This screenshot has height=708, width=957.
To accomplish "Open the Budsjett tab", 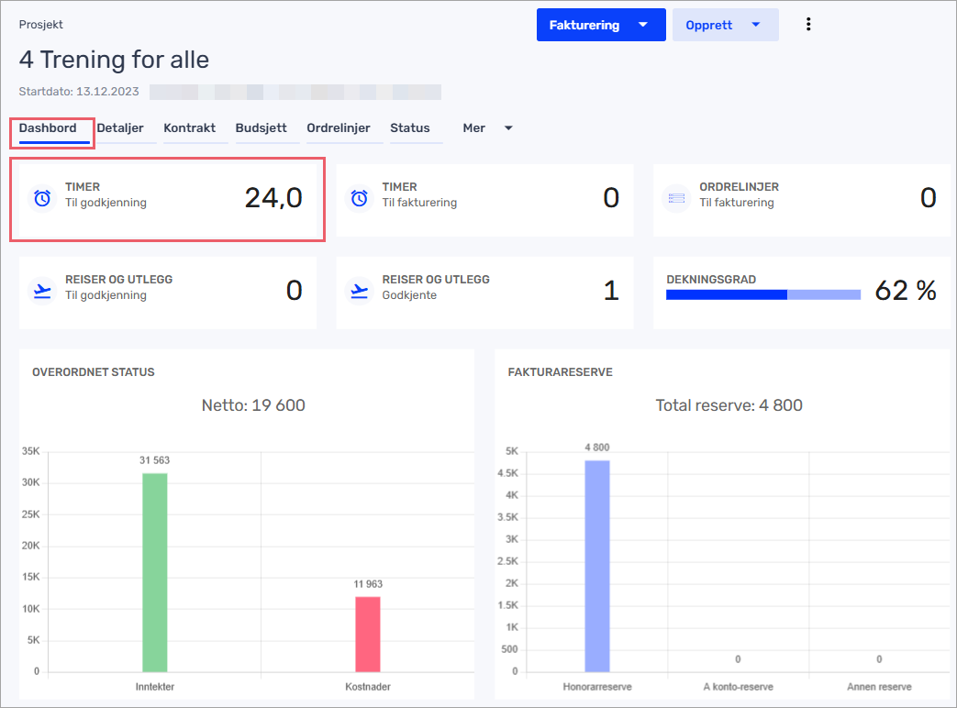I will point(261,128).
